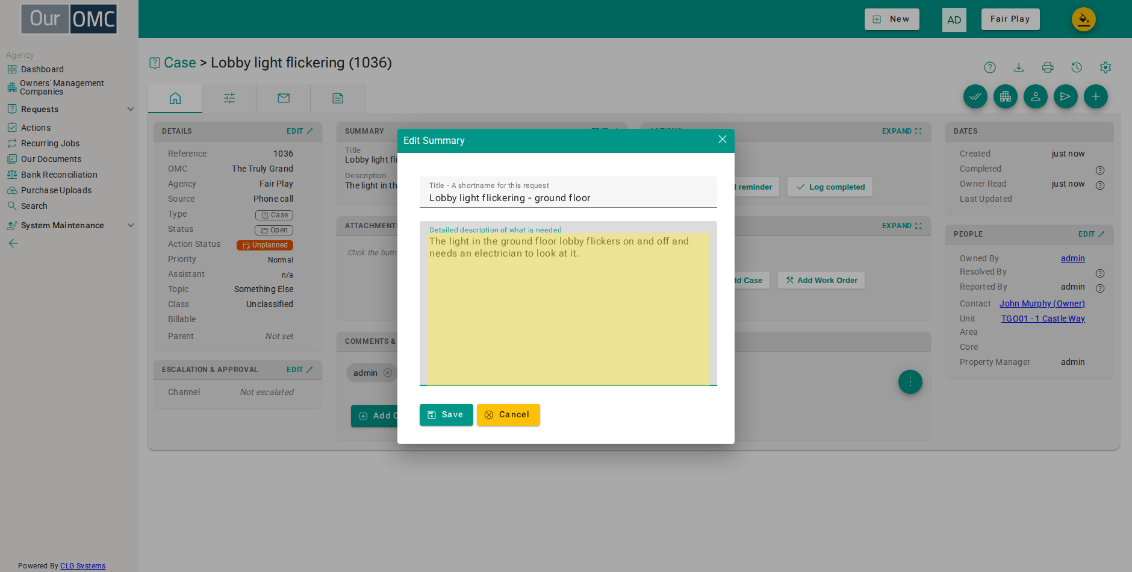
Task: Click the Add Work Order button
Action: pos(821,280)
